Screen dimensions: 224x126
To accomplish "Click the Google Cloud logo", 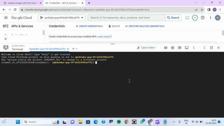I will coord(22,17).
